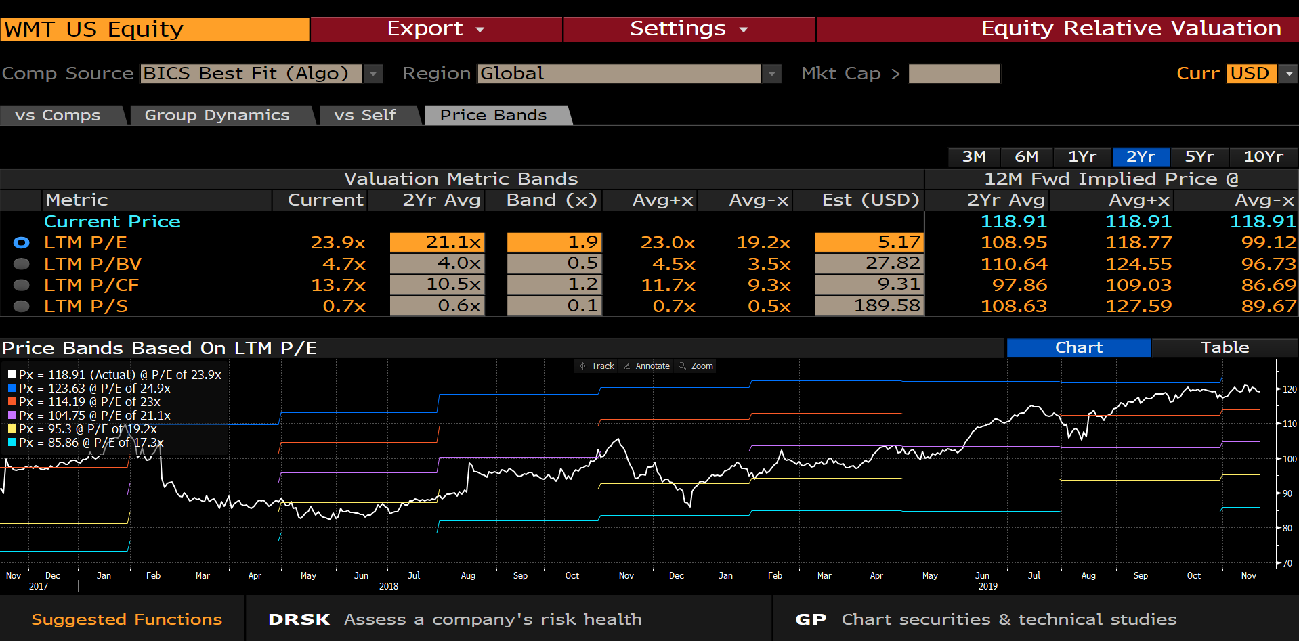The height and width of the screenshot is (641, 1299).
Task: Open the Comp Source dropdown
Action: 374,73
